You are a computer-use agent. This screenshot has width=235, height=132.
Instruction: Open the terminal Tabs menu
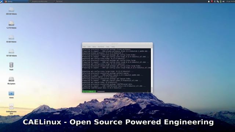click(108, 47)
